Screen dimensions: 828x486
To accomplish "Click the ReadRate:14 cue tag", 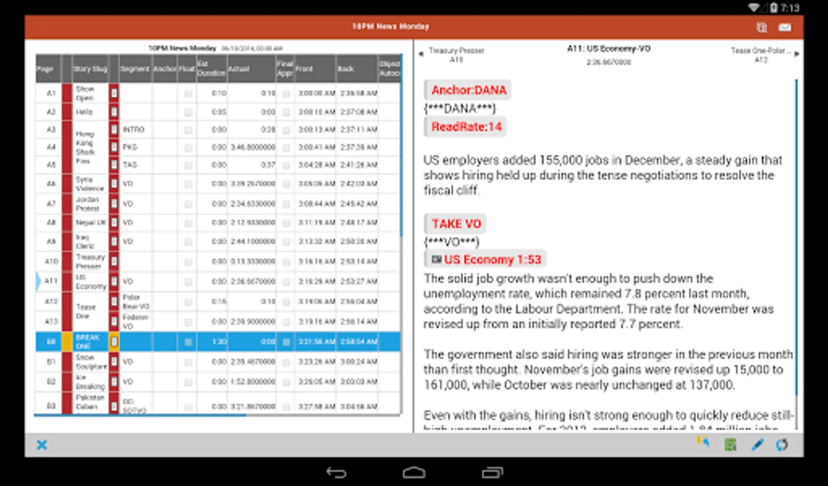I will [466, 127].
